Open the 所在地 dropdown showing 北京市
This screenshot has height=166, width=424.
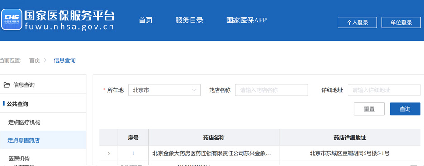164,90
